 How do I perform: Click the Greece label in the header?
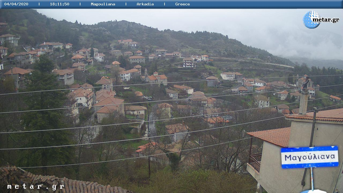182,4
